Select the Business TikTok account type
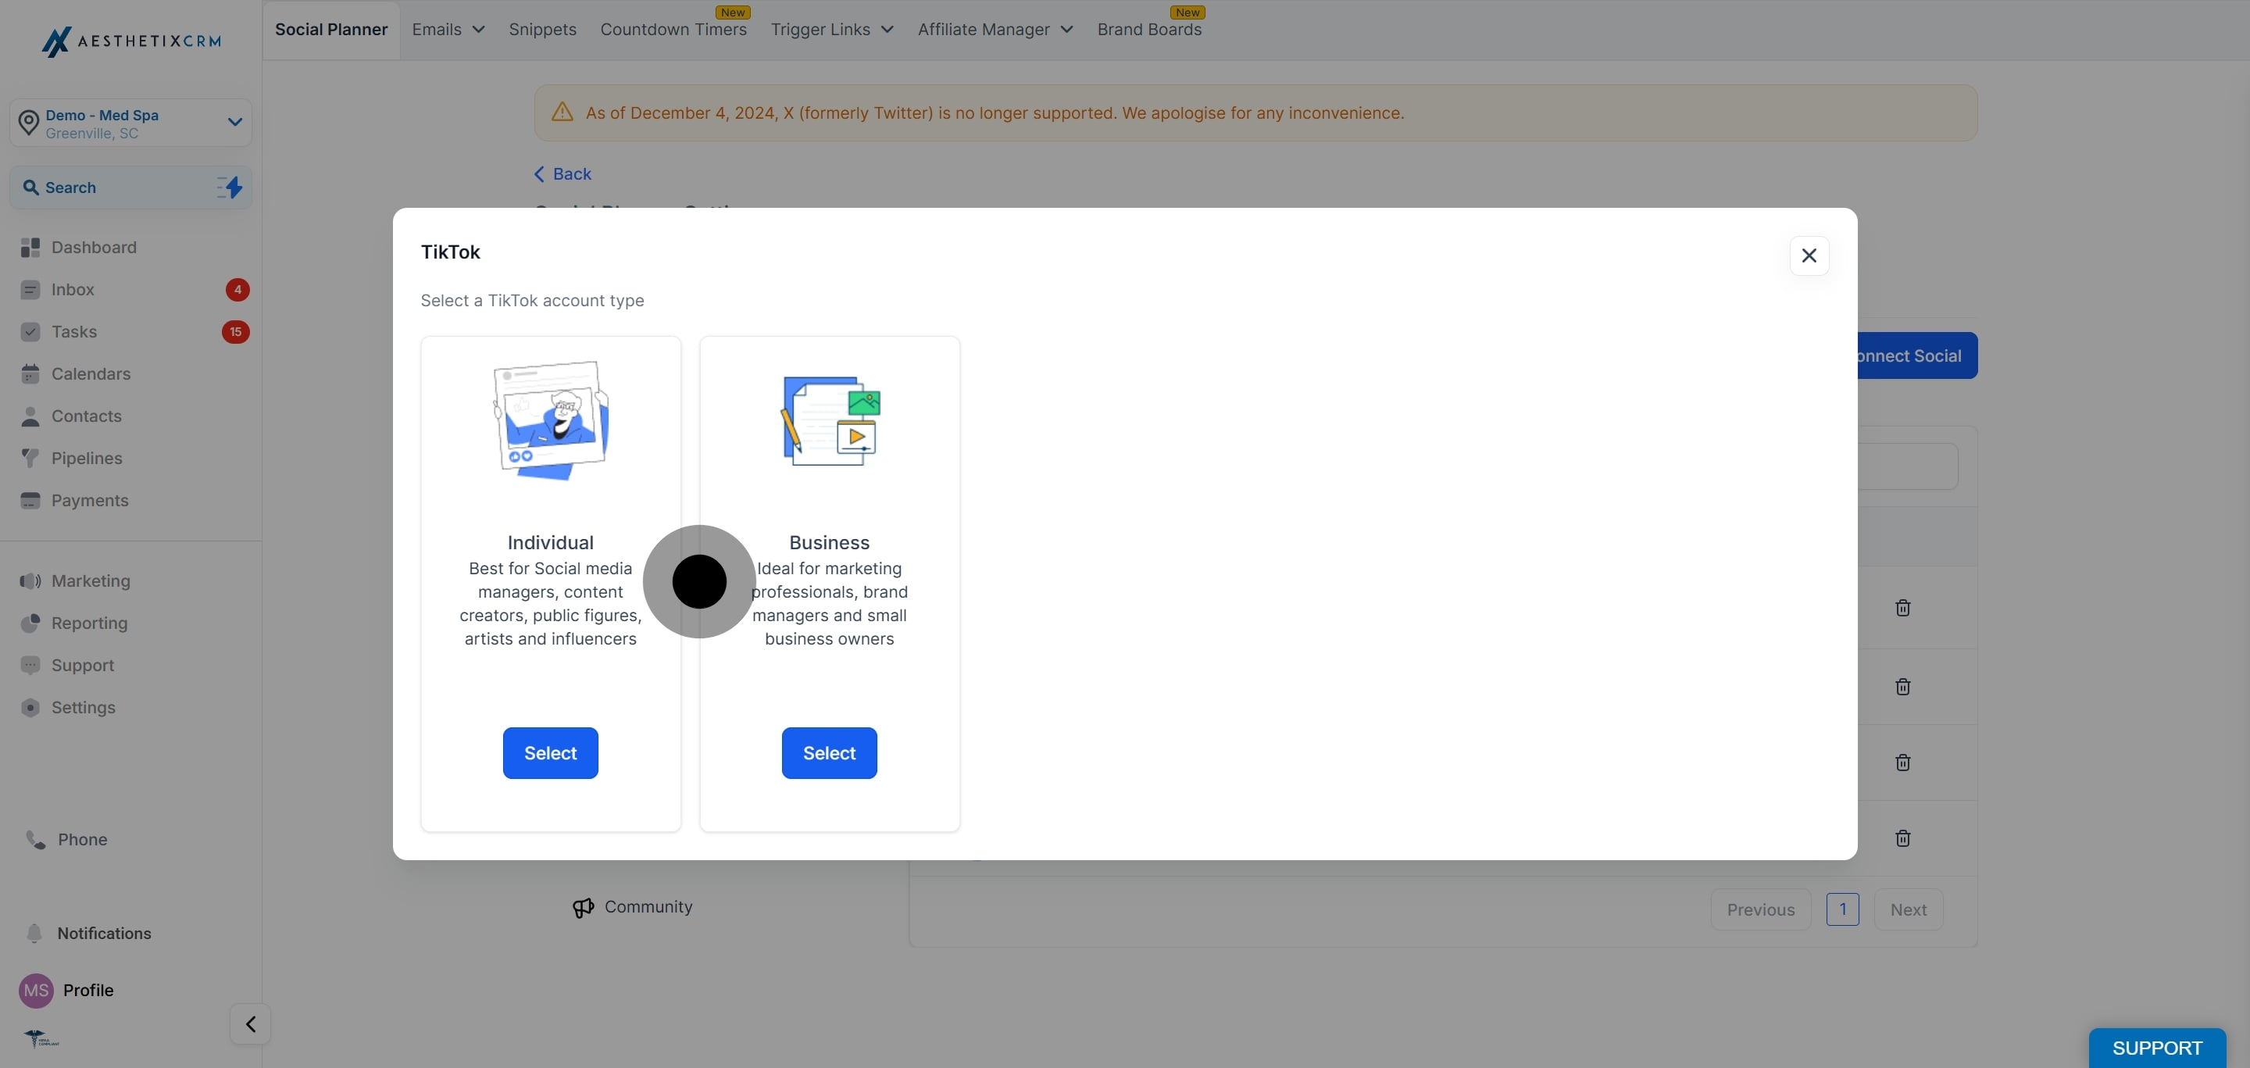Viewport: 2250px width, 1068px height. [x=829, y=752]
